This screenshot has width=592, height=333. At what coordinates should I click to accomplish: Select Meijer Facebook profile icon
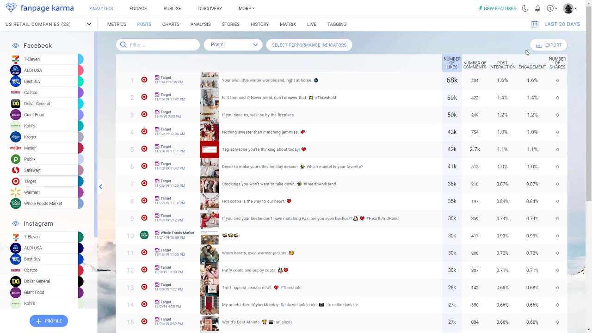pos(16,148)
